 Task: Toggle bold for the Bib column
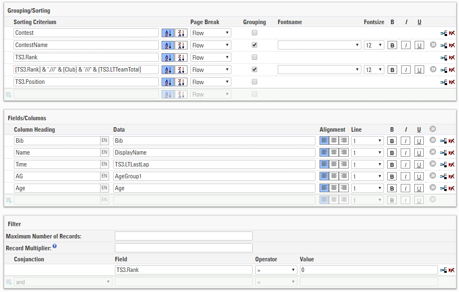392,141
